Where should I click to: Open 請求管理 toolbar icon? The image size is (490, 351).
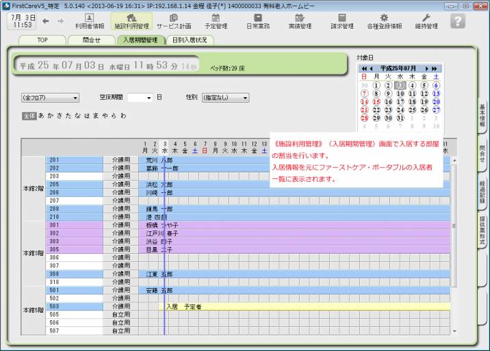coord(342,21)
